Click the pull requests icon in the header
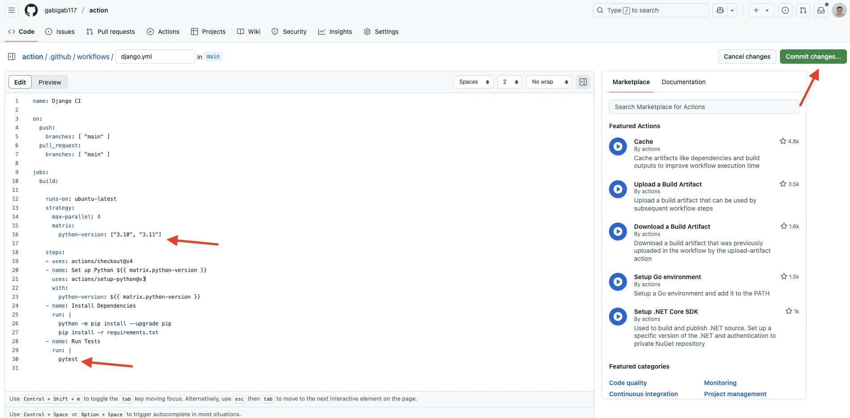Viewport: 850px width, 418px height. (x=803, y=10)
